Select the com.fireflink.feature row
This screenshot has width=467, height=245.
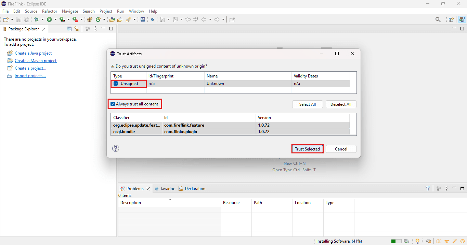(x=230, y=125)
